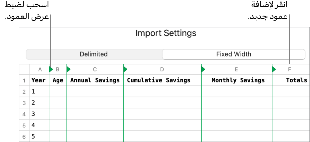Select row 3 header number
This screenshot has height=142, width=310.
pos(24,103)
